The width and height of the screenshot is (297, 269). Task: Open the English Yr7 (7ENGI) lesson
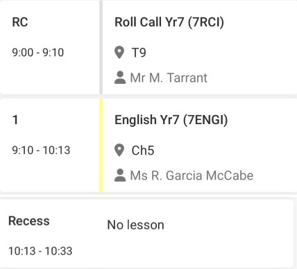pos(171,120)
